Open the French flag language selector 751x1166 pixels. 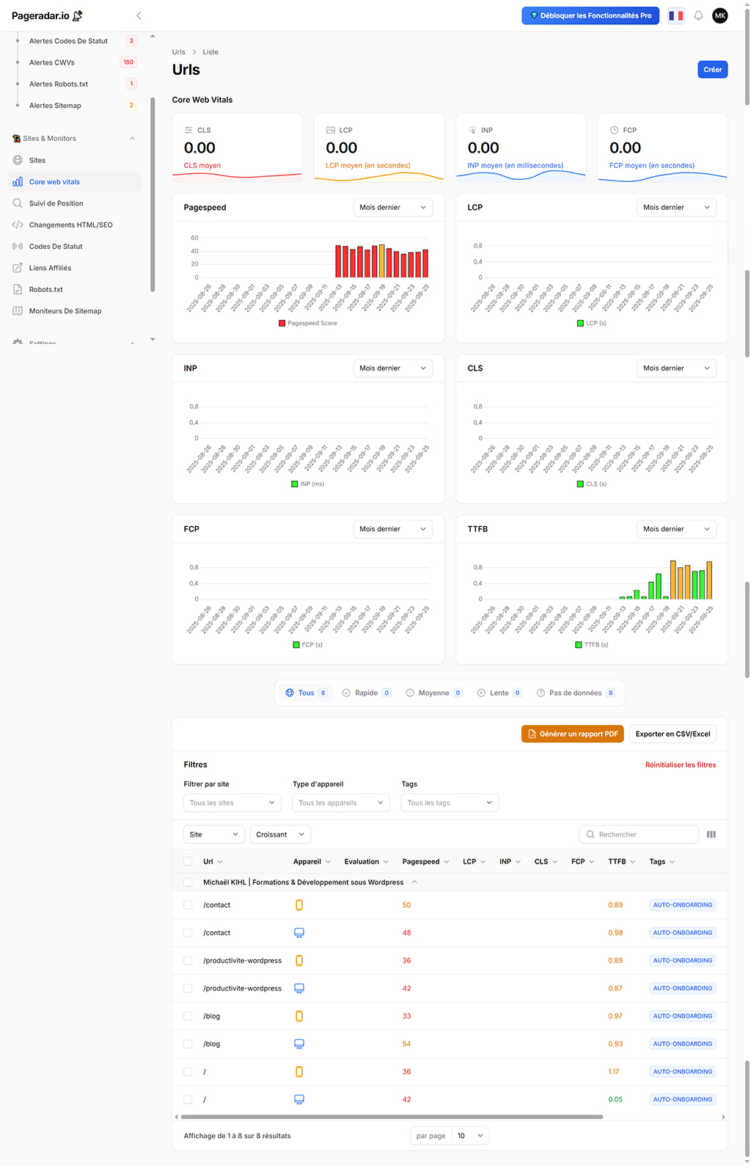pos(675,15)
